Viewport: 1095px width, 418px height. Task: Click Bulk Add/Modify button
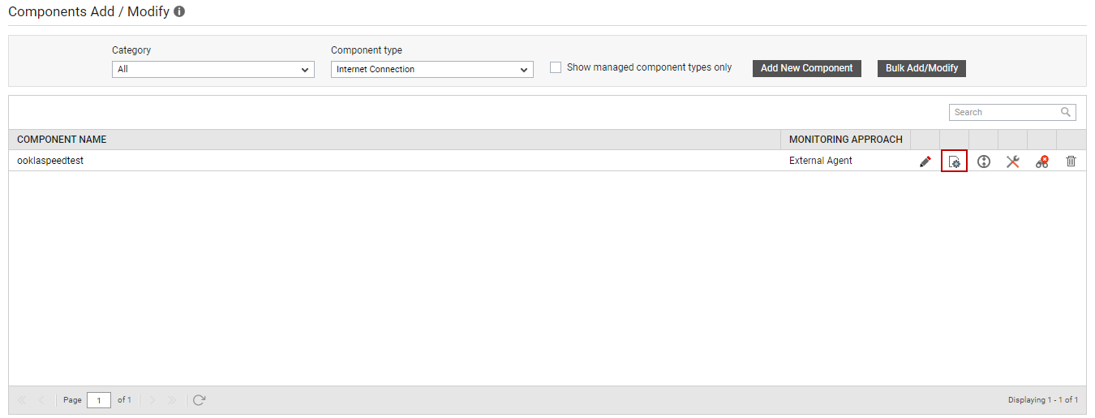[x=921, y=68]
